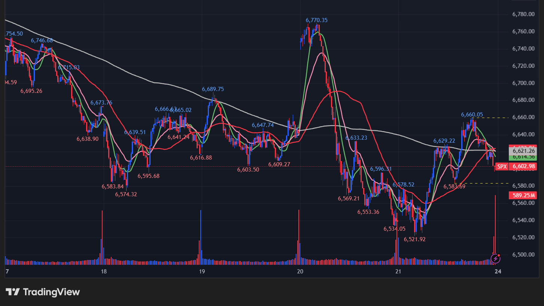
Task: Select date 18 on time axis
Action: [104, 272]
